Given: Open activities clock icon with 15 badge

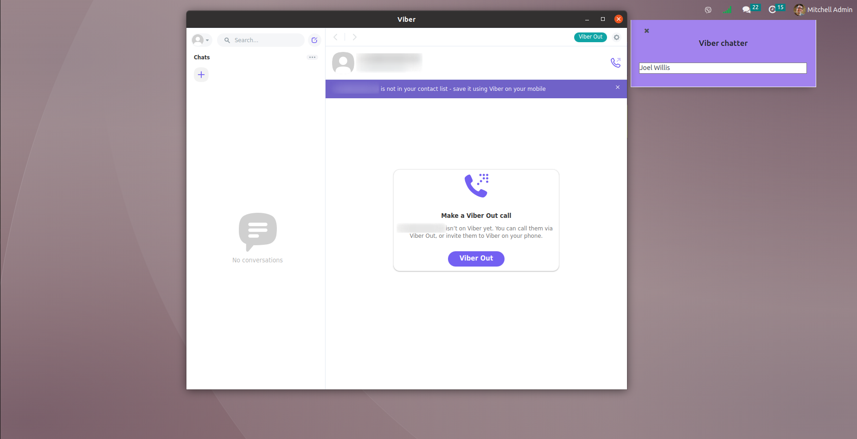Looking at the screenshot, I should point(776,9).
